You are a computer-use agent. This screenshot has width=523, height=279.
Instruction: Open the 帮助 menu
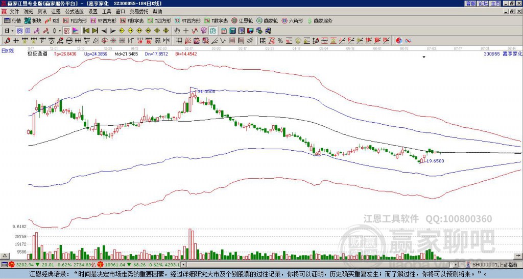click(157, 12)
